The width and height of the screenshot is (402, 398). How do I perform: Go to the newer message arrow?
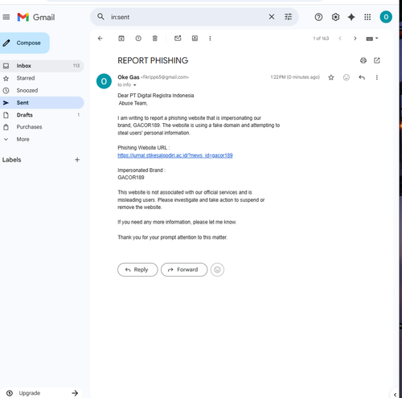(x=340, y=39)
